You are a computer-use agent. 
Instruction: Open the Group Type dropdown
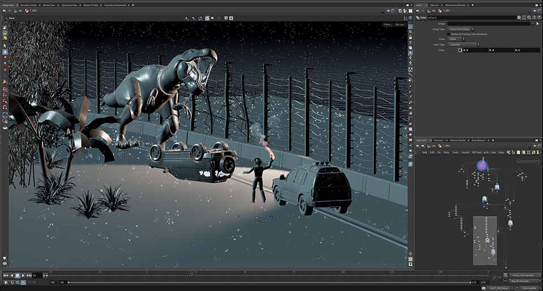[x=462, y=29]
